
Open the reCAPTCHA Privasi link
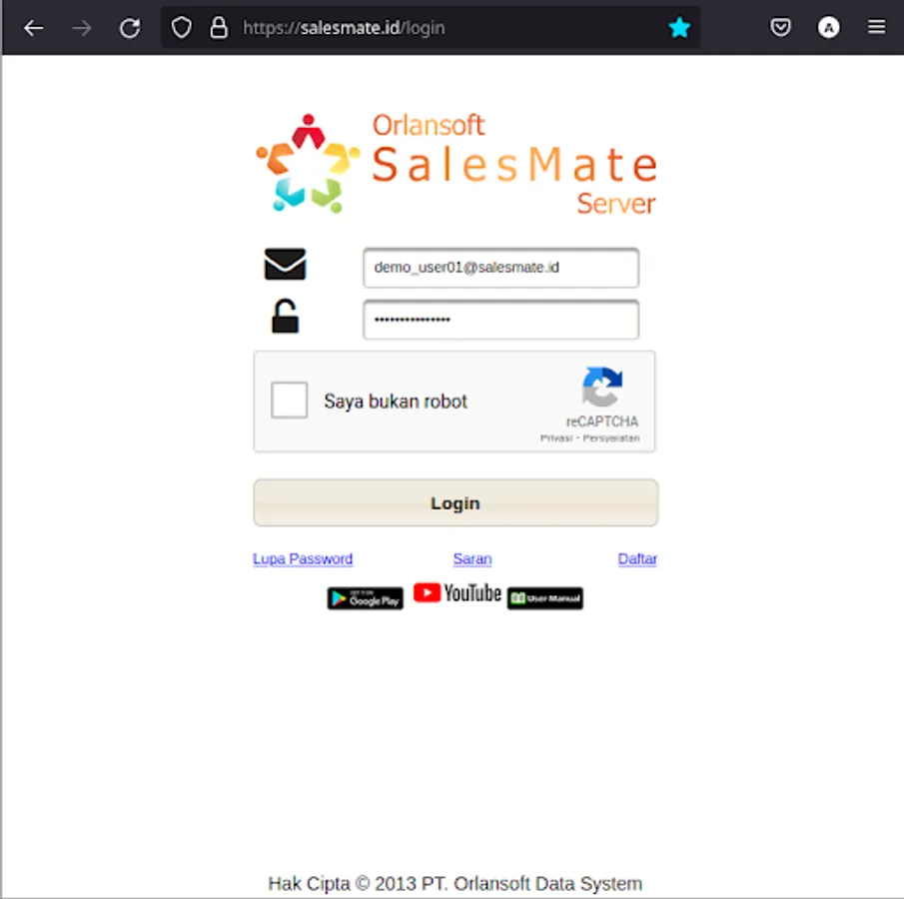556,439
